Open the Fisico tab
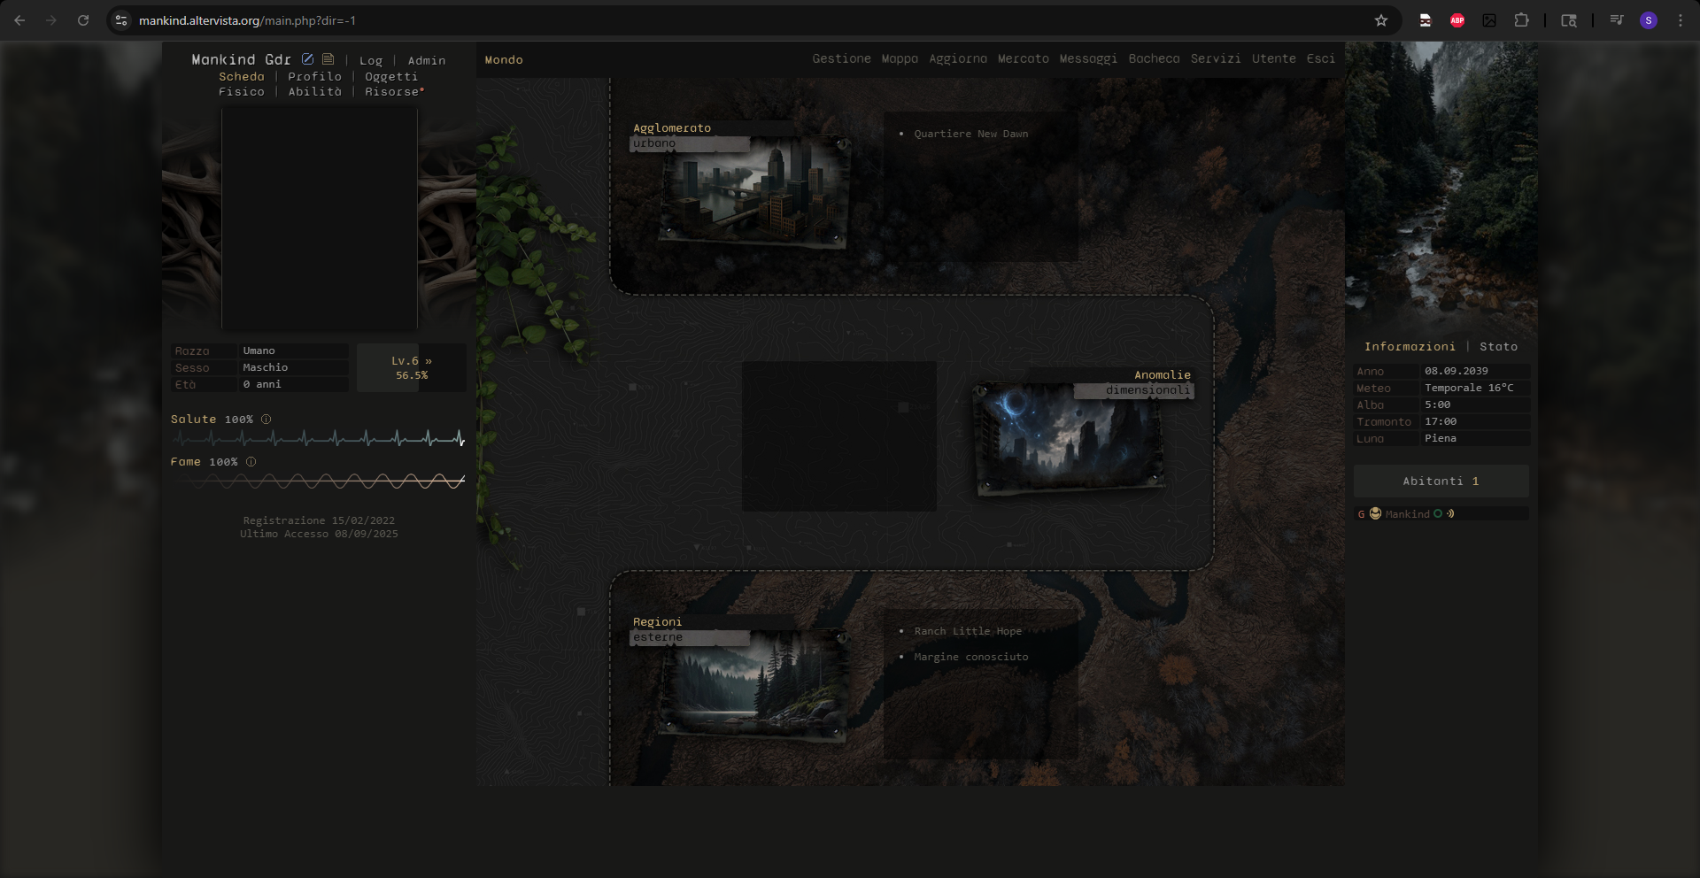 (x=242, y=92)
